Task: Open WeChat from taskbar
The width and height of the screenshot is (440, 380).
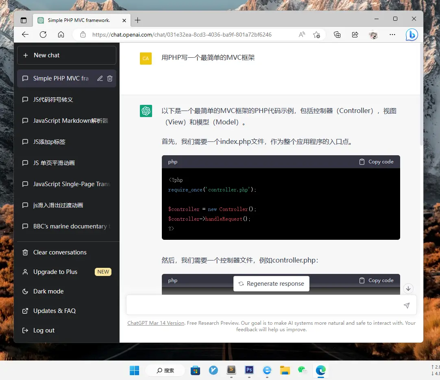Action: [x=303, y=371]
